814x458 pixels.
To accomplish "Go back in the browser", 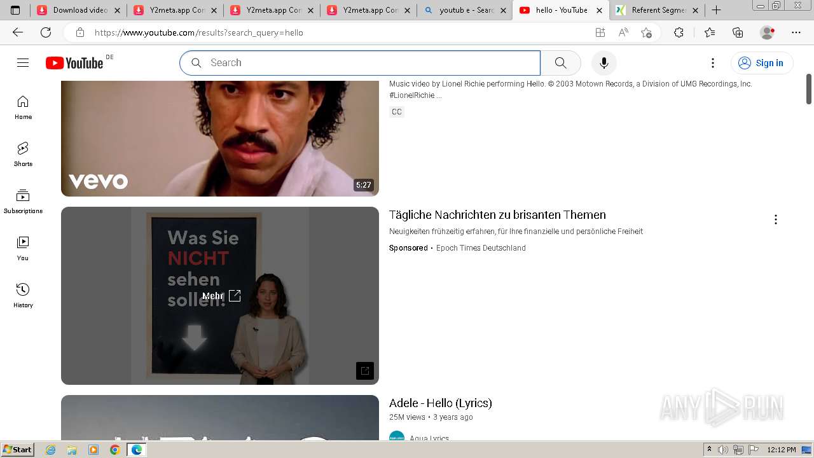I will click(18, 32).
